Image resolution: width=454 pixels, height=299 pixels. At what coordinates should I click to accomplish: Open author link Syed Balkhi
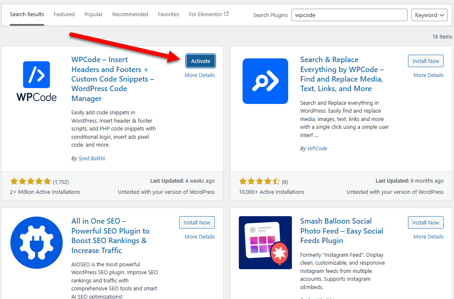pos(92,159)
